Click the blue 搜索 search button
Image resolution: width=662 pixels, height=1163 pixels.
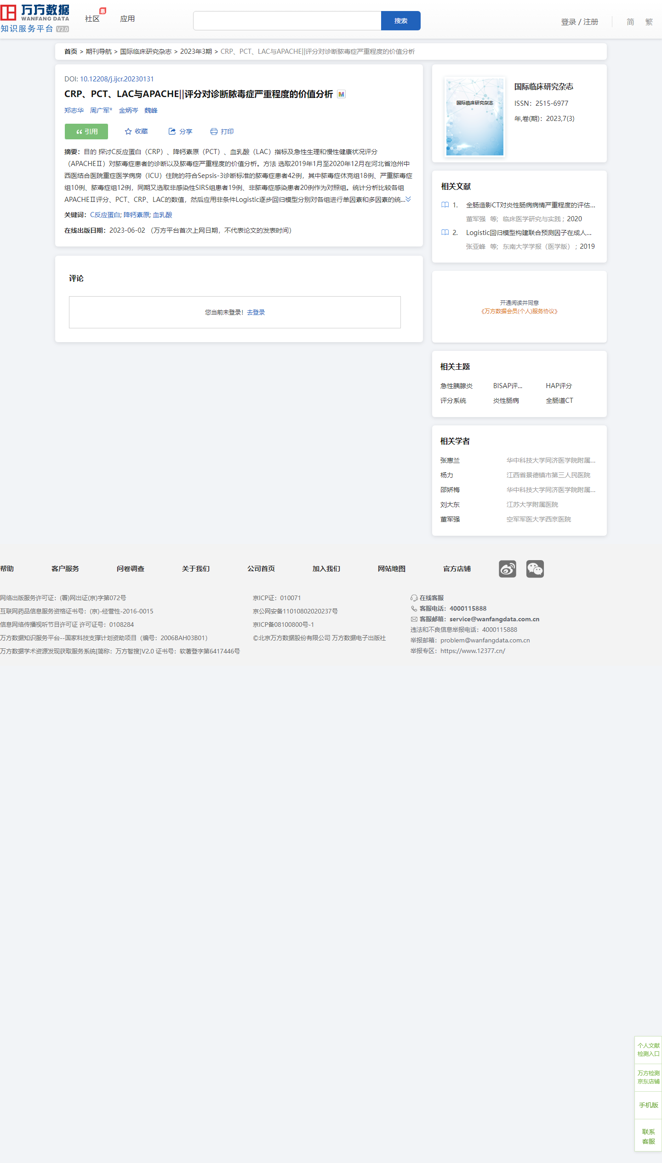click(x=400, y=21)
